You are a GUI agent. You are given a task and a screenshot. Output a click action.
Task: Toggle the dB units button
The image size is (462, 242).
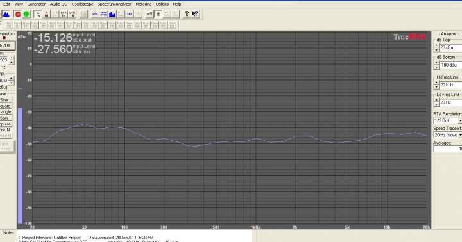coord(158,14)
